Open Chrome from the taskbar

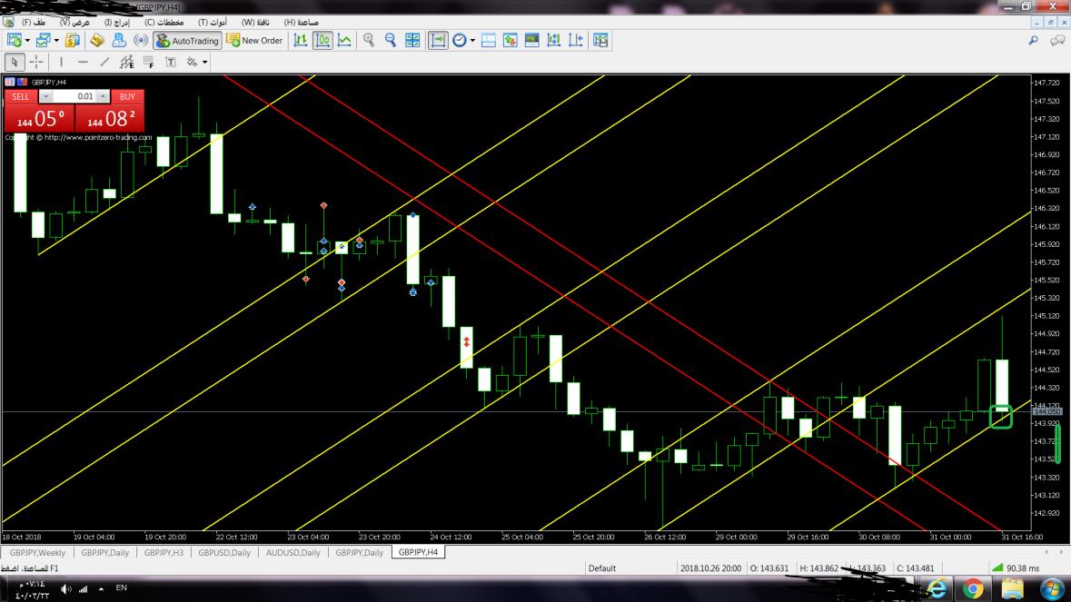[x=973, y=589]
